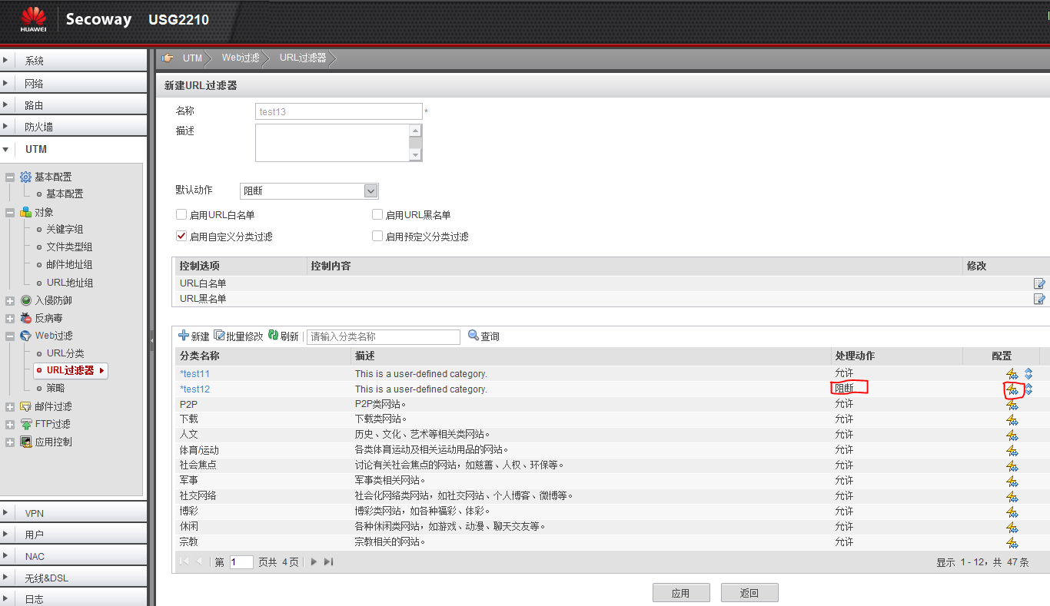Image resolution: width=1050 pixels, height=606 pixels.
Task: Open URL分类 under Web过滤
Action: (x=65, y=353)
